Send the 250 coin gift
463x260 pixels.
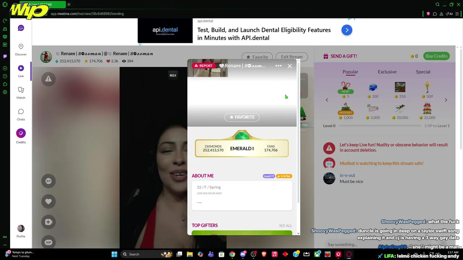coord(400,90)
